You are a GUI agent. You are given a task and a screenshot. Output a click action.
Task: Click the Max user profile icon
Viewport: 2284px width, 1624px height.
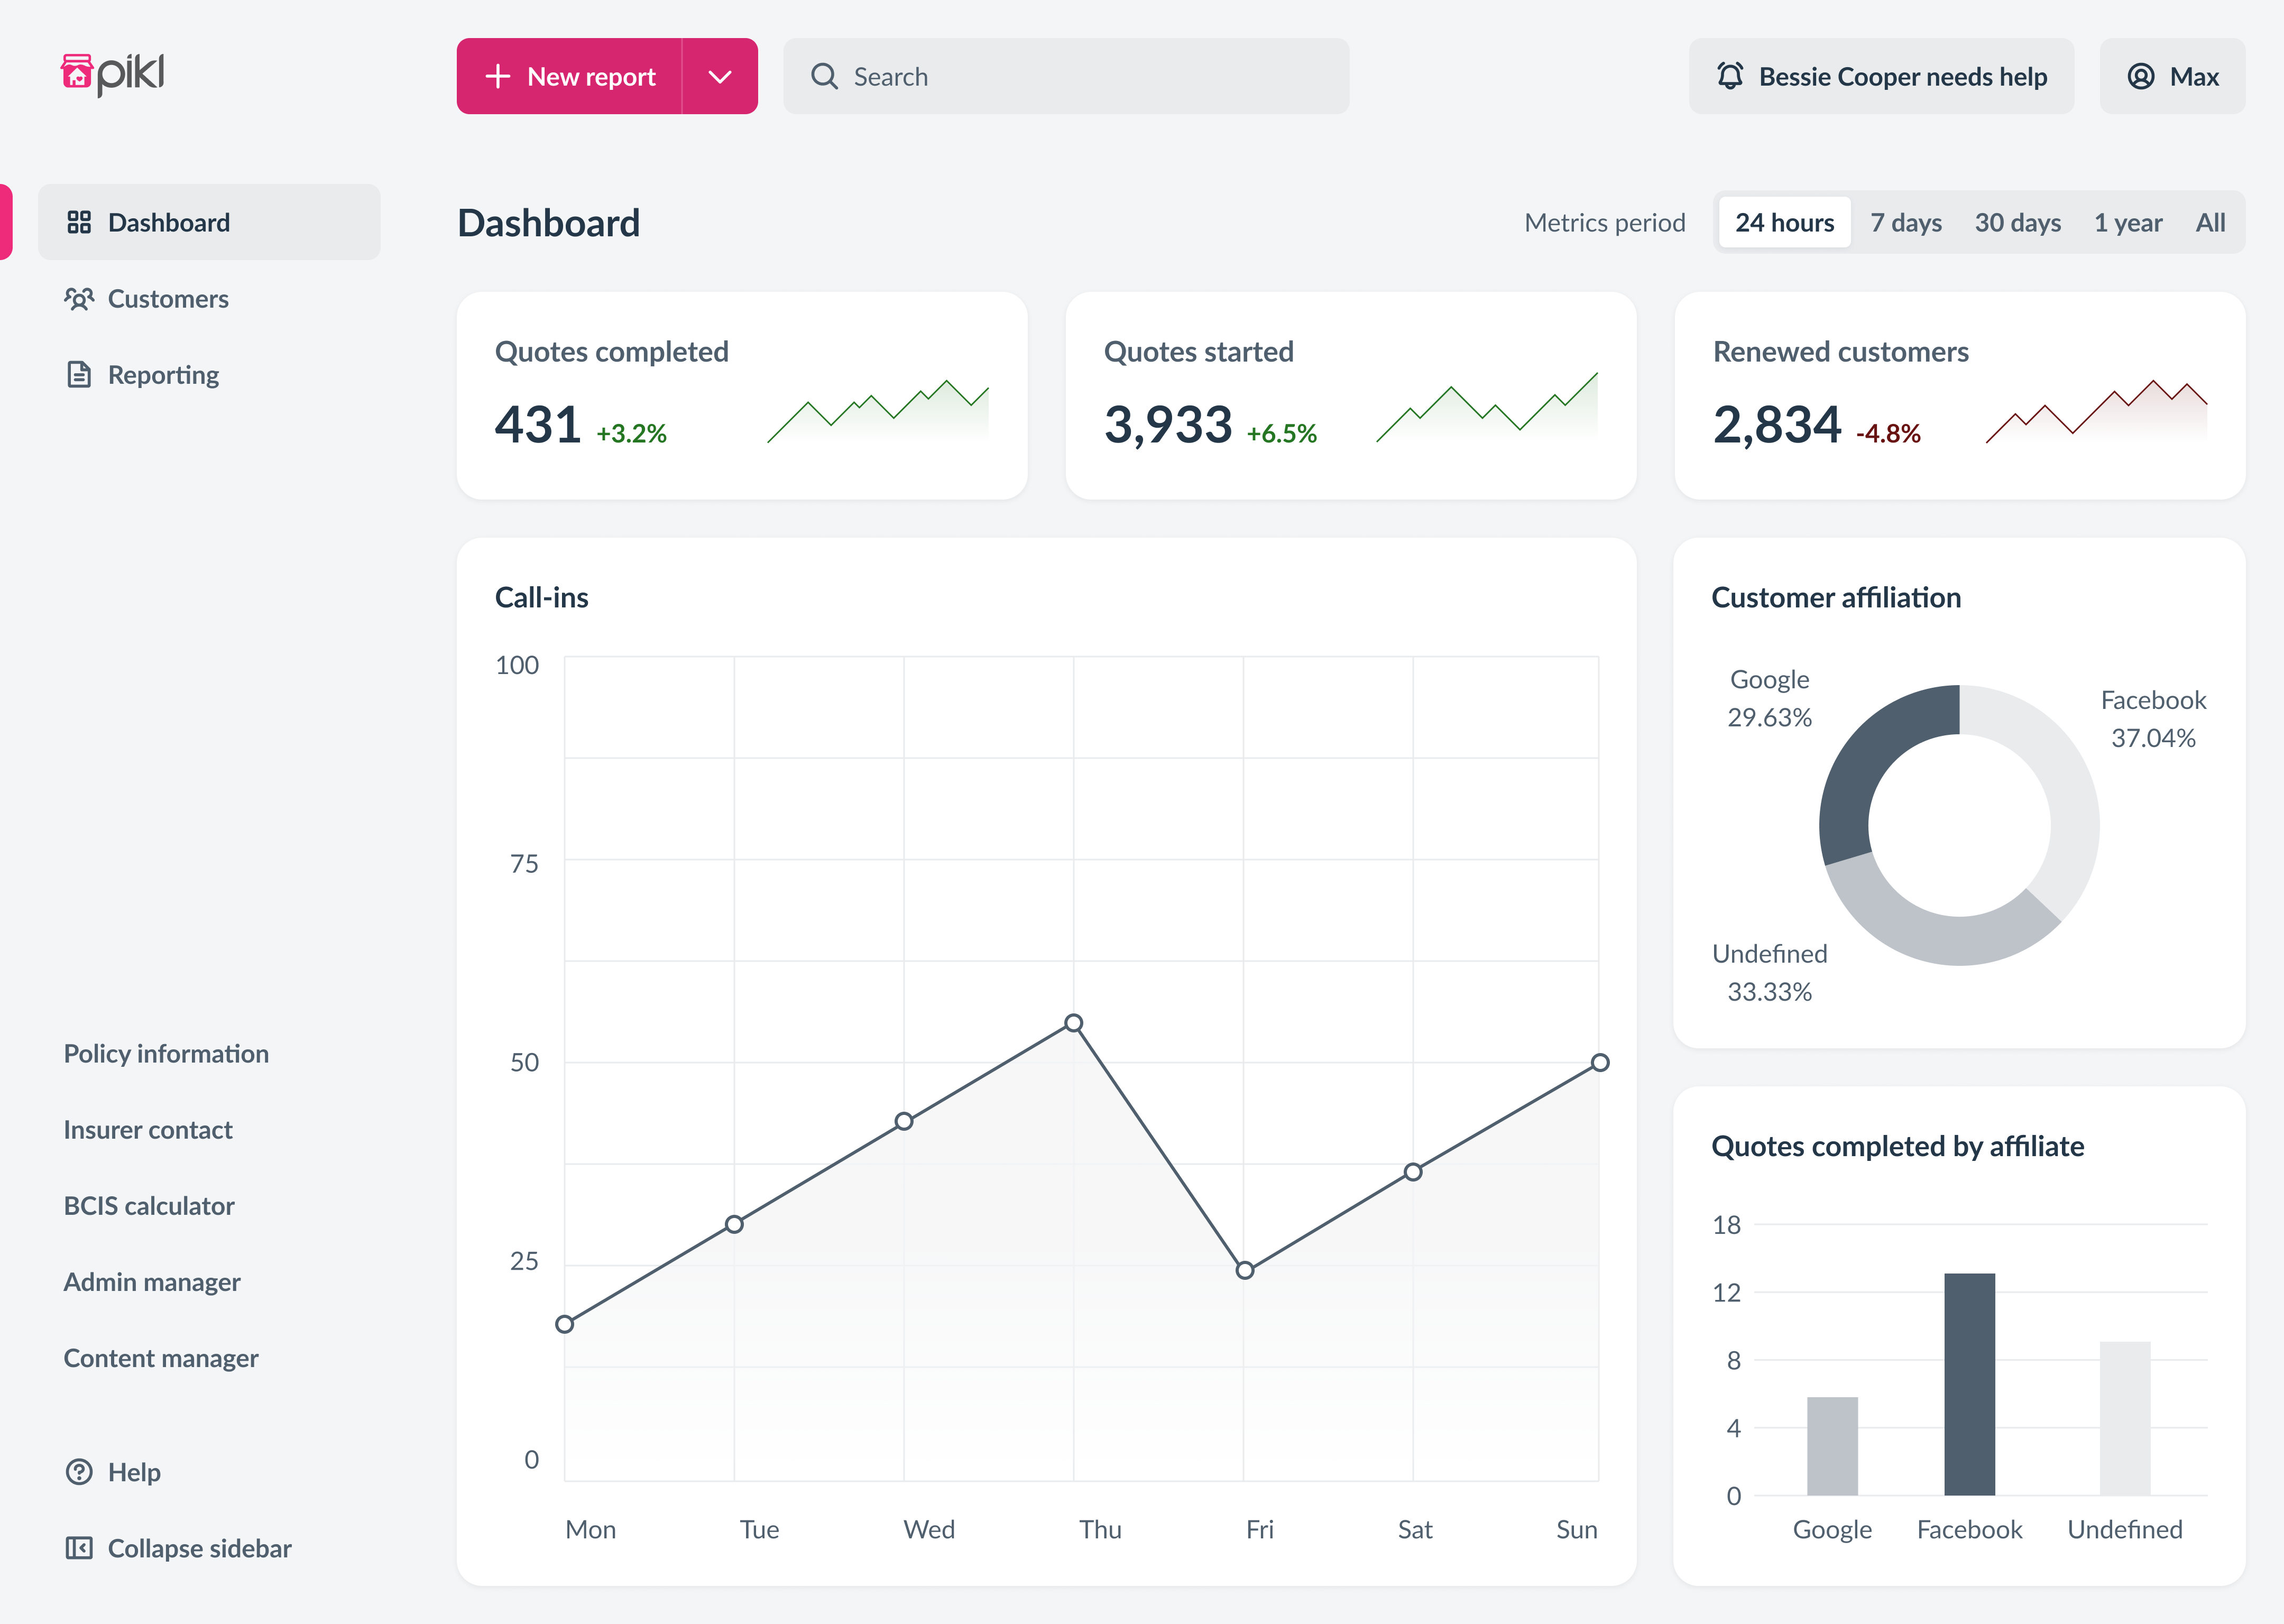(x=2141, y=77)
